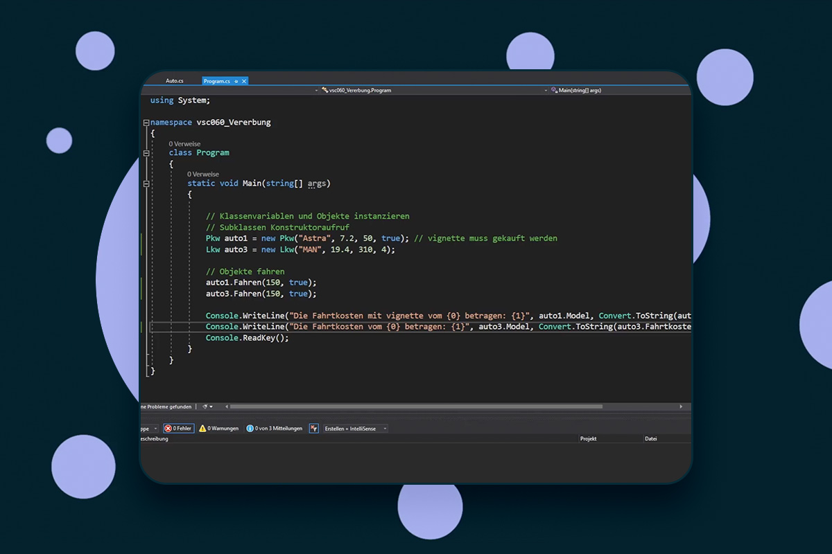The width and height of the screenshot is (832, 554).
Task: Click the Lkw auto3 = new Lkw line
Action: [x=300, y=249]
